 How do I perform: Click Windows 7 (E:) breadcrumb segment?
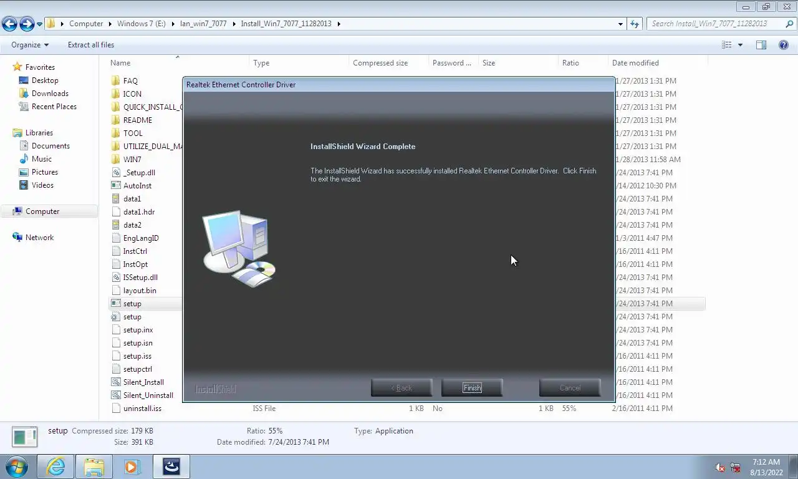click(142, 24)
